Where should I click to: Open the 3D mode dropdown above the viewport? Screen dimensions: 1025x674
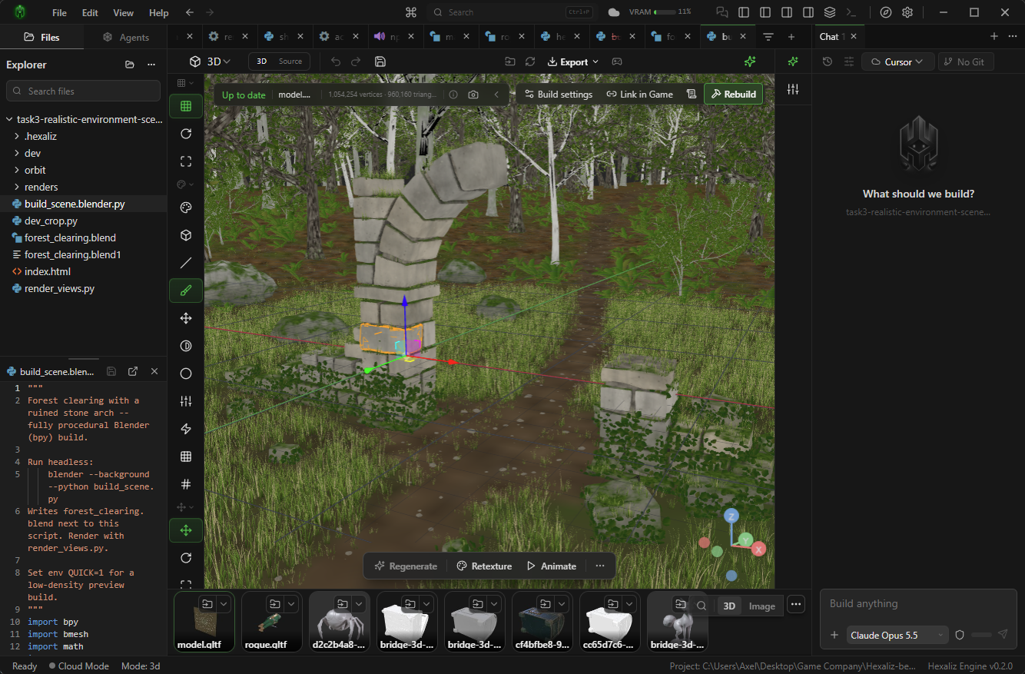211,61
